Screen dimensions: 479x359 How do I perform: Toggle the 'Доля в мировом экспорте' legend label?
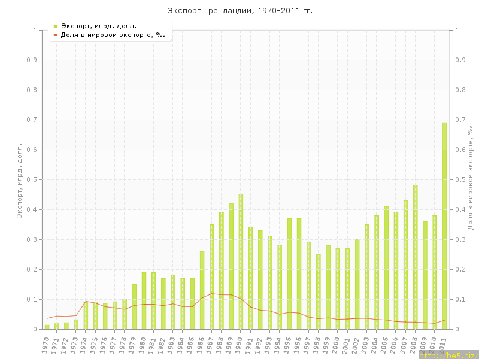(x=113, y=35)
